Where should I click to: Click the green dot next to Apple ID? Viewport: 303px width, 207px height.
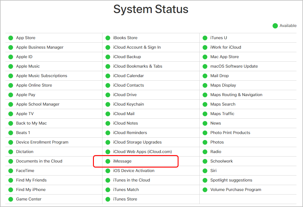[x=11, y=57]
